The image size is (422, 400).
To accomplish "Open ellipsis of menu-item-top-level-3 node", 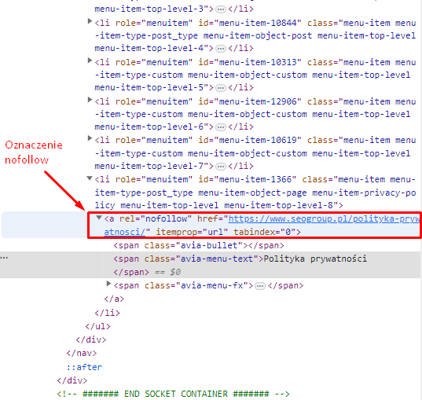I will pyautogui.click(x=221, y=9).
